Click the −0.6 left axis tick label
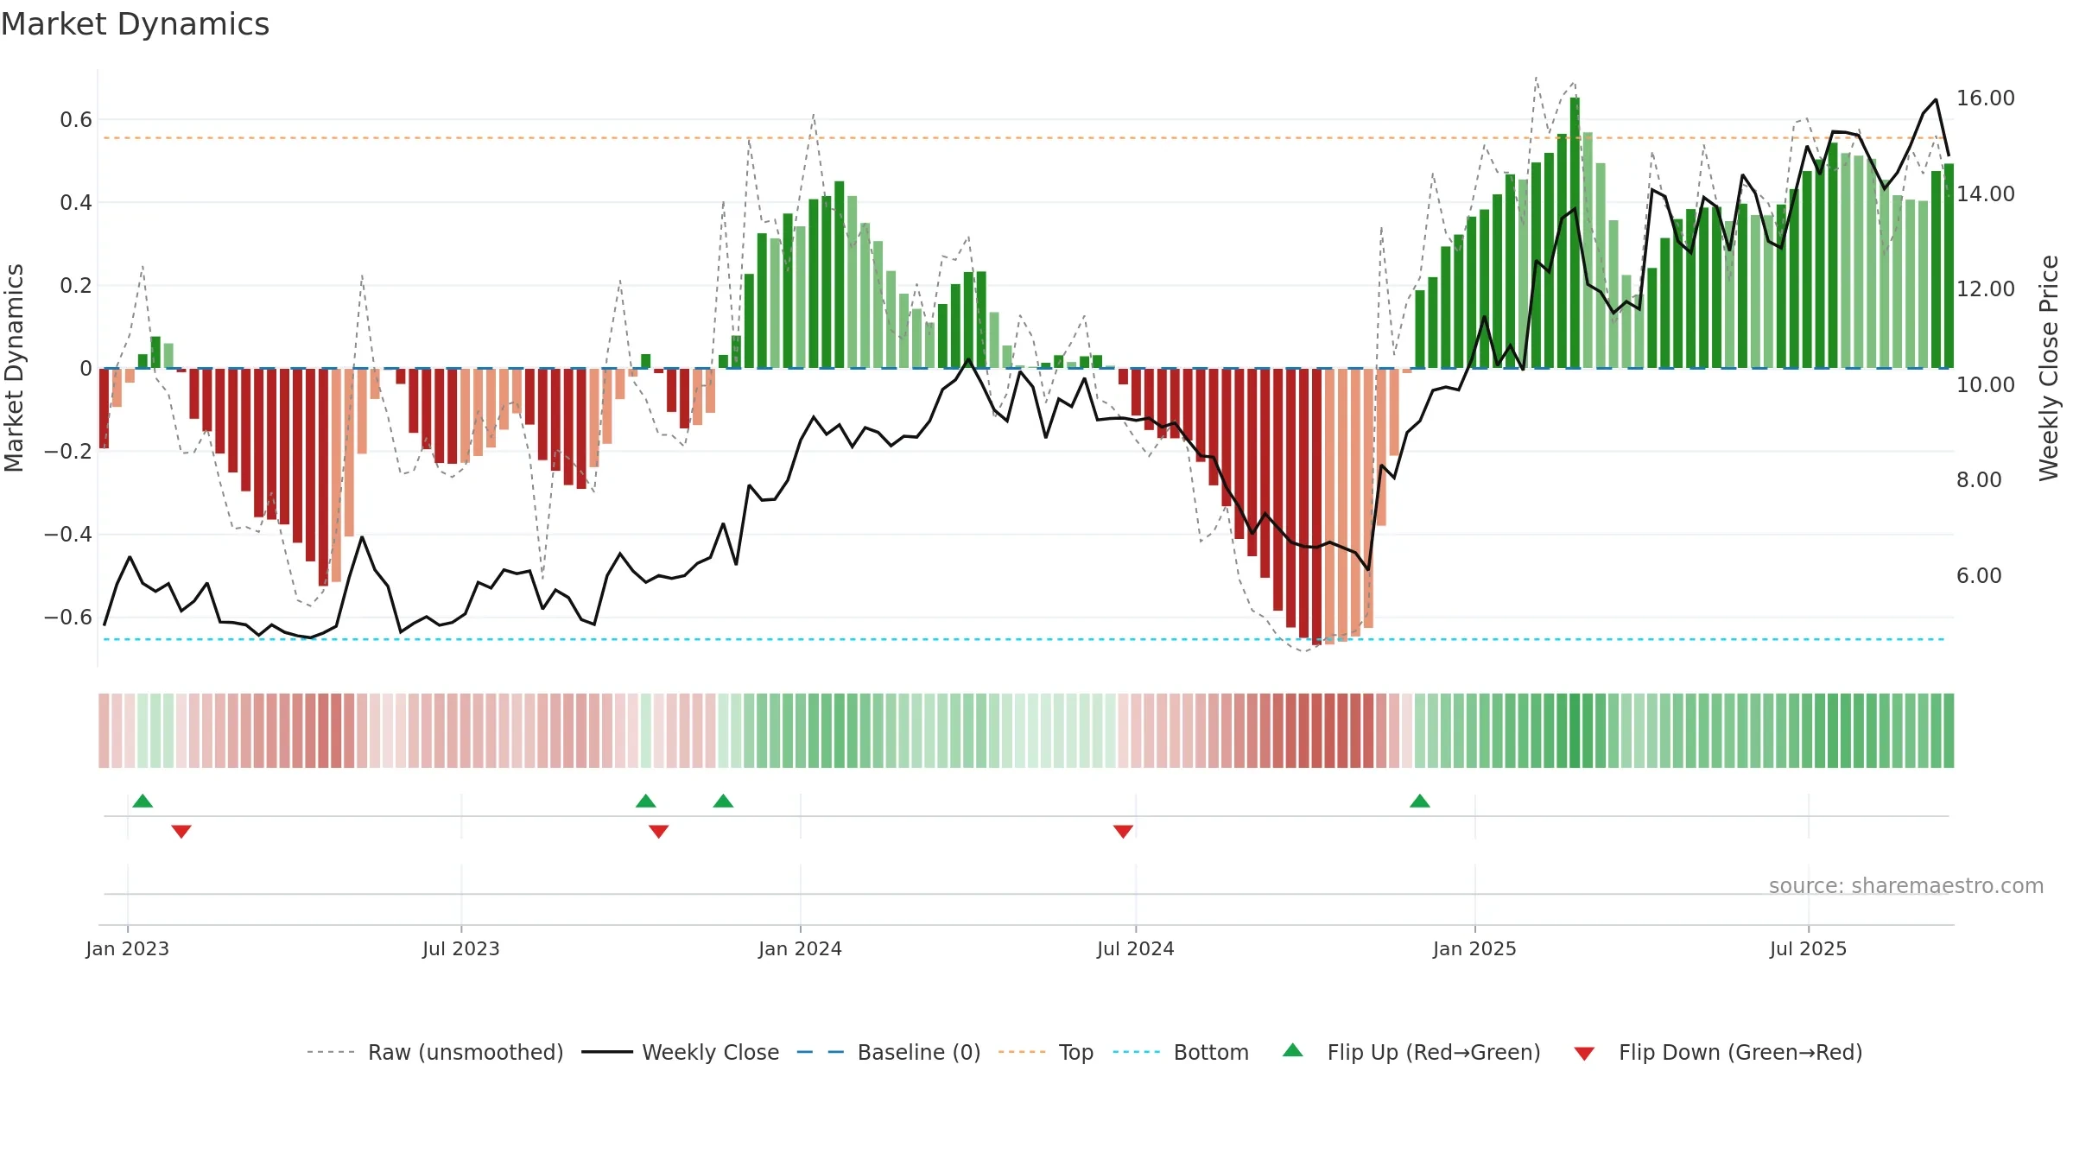 tap(68, 618)
